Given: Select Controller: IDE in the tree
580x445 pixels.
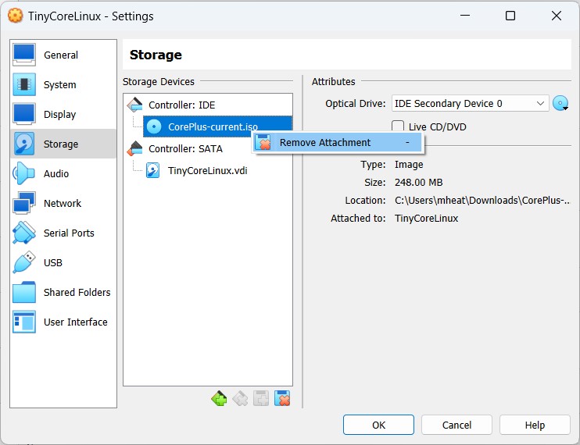Looking at the screenshot, I should tap(181, 105).
